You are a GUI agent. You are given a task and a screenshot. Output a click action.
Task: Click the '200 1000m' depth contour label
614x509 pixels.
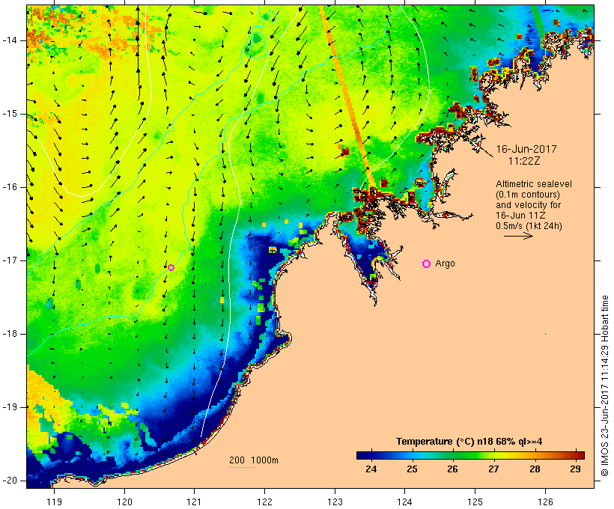click(254, 460)
